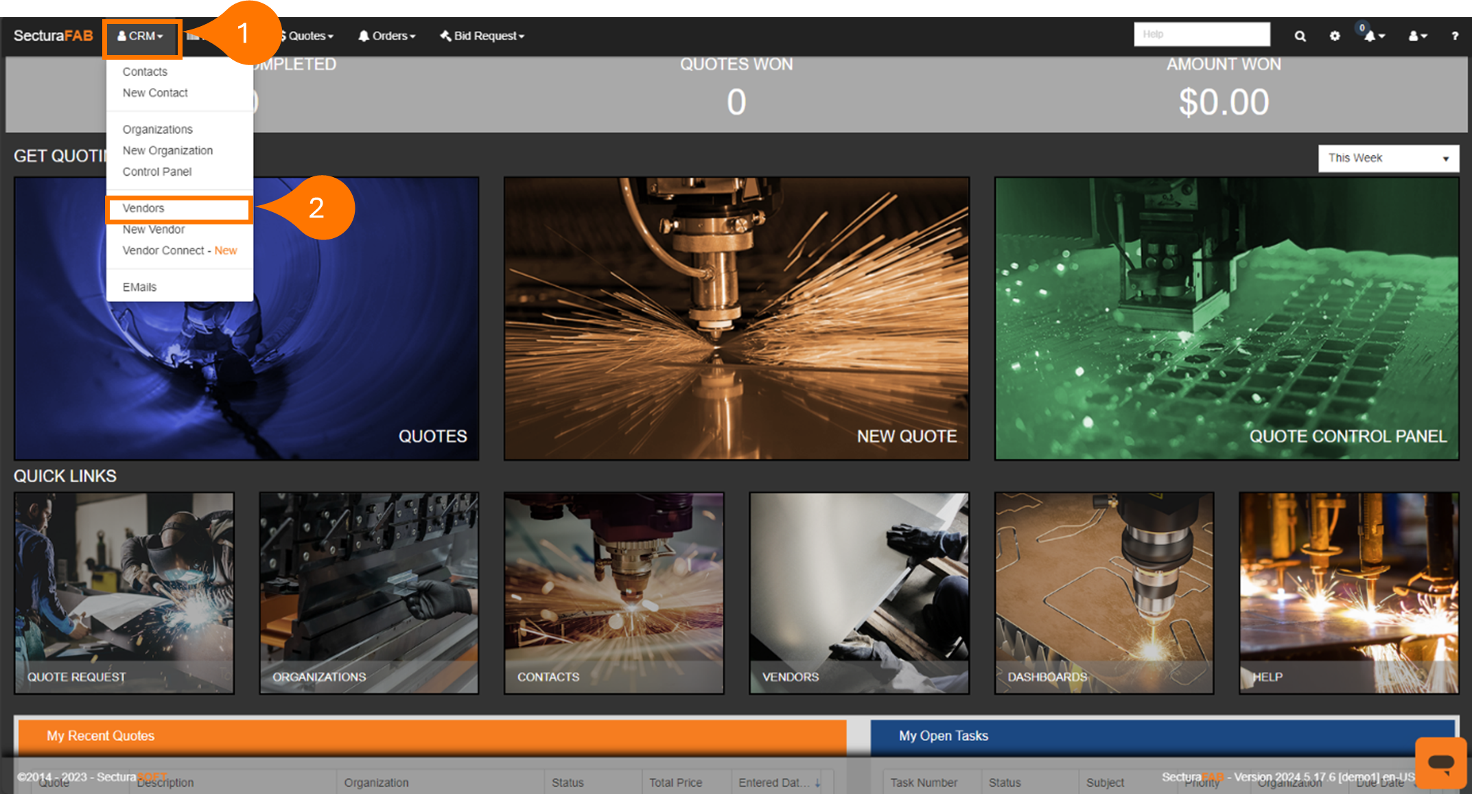This screenshot has height=794, width=1472.
Task: Click into the Help search field
Action: (1201, 34)
